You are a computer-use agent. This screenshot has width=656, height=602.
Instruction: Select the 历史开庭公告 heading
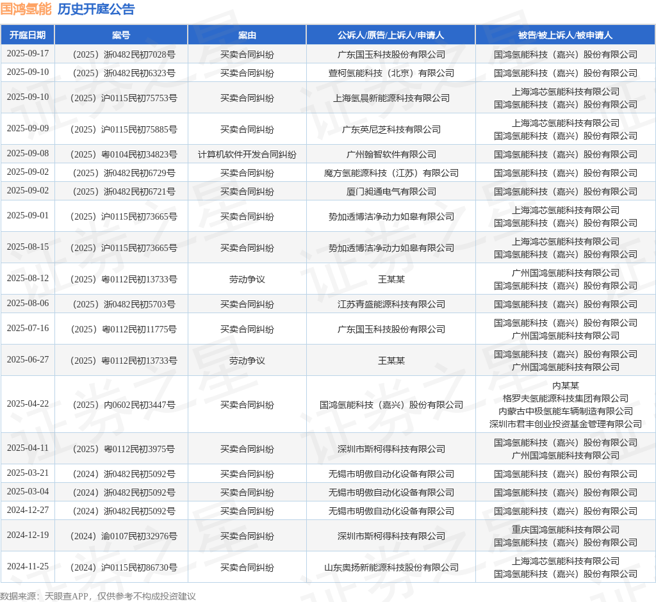[96, 9]
